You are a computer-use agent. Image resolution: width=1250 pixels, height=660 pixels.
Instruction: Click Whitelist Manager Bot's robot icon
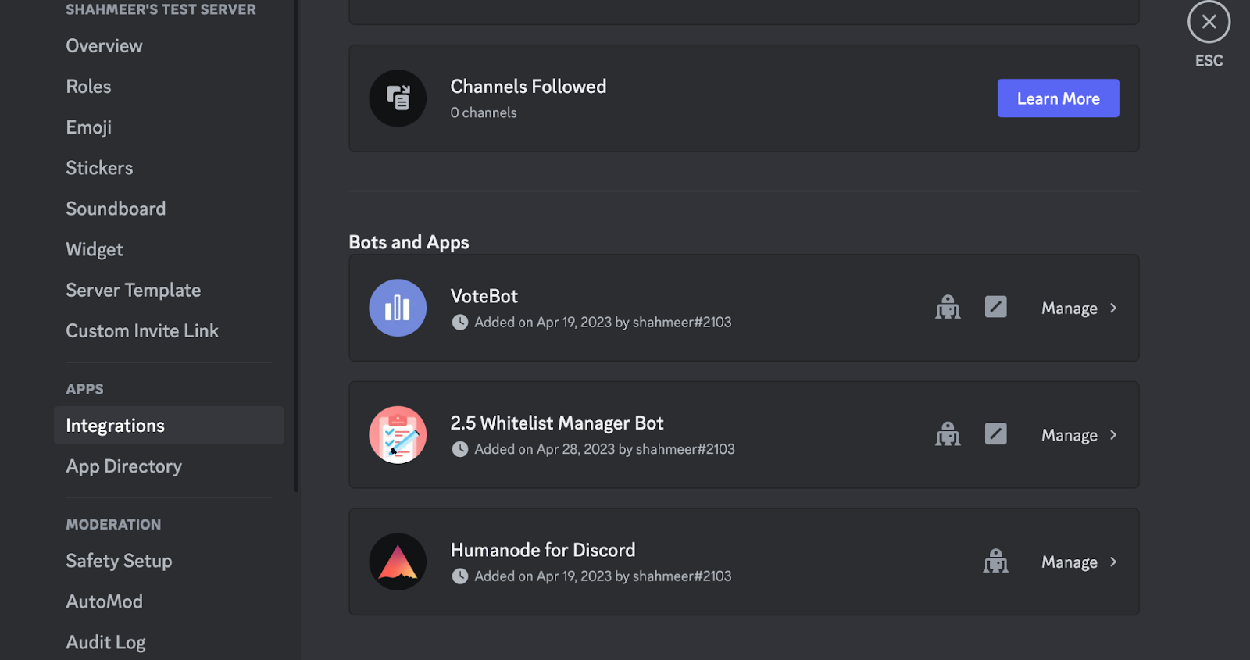[x=948, y=434]
